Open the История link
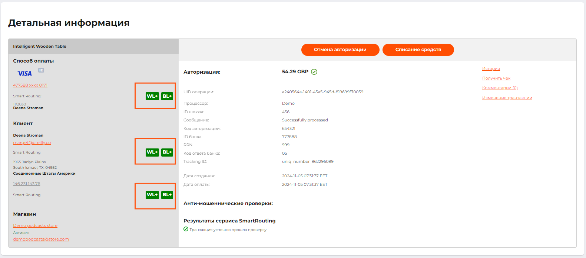Image resolution: width=586 pixels, height=258 pixels. (491, 69)
